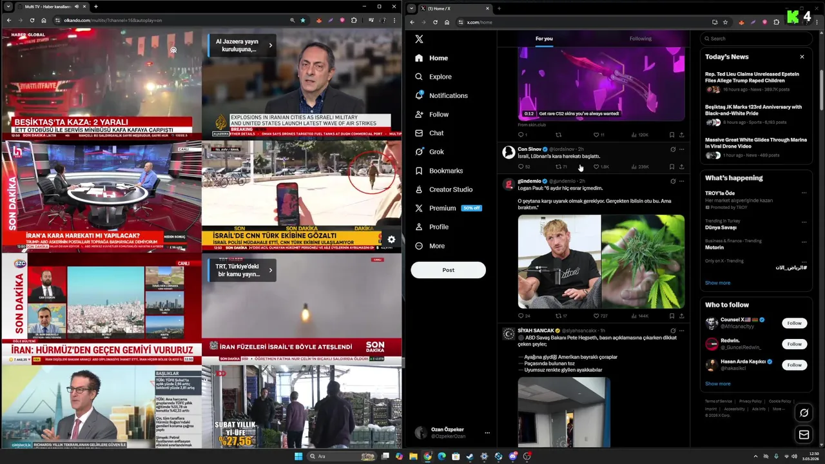Screen dimensions: 825x464
Task: Open Home in X sidebar
Action: point(432,58)
